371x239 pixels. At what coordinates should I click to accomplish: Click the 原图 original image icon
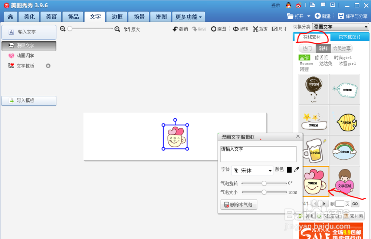point(219,29)
